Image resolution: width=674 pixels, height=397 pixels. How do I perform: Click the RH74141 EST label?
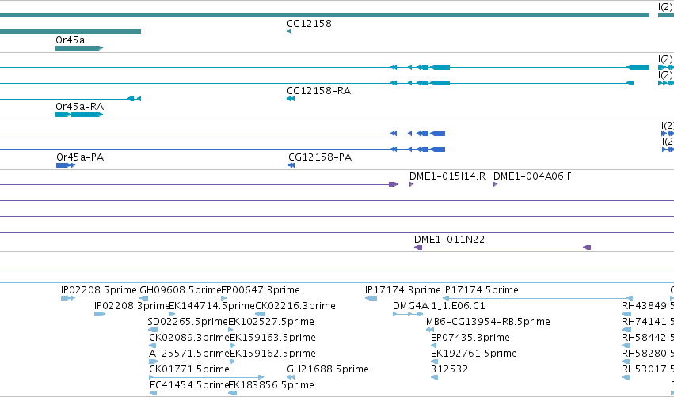pyautogui.click(x=648, y=322)
